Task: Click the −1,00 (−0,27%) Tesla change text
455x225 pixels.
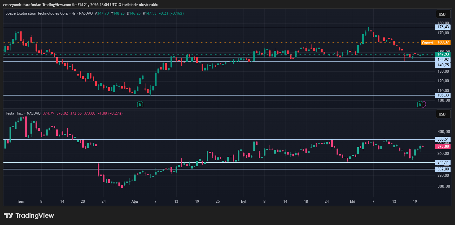Action: [x=110, y=113]
